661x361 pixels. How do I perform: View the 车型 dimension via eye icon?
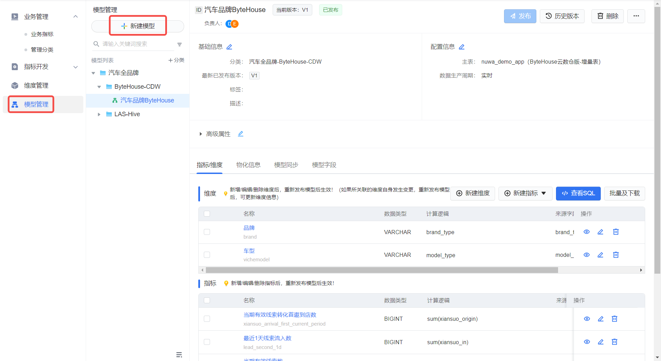coord(587,255)
